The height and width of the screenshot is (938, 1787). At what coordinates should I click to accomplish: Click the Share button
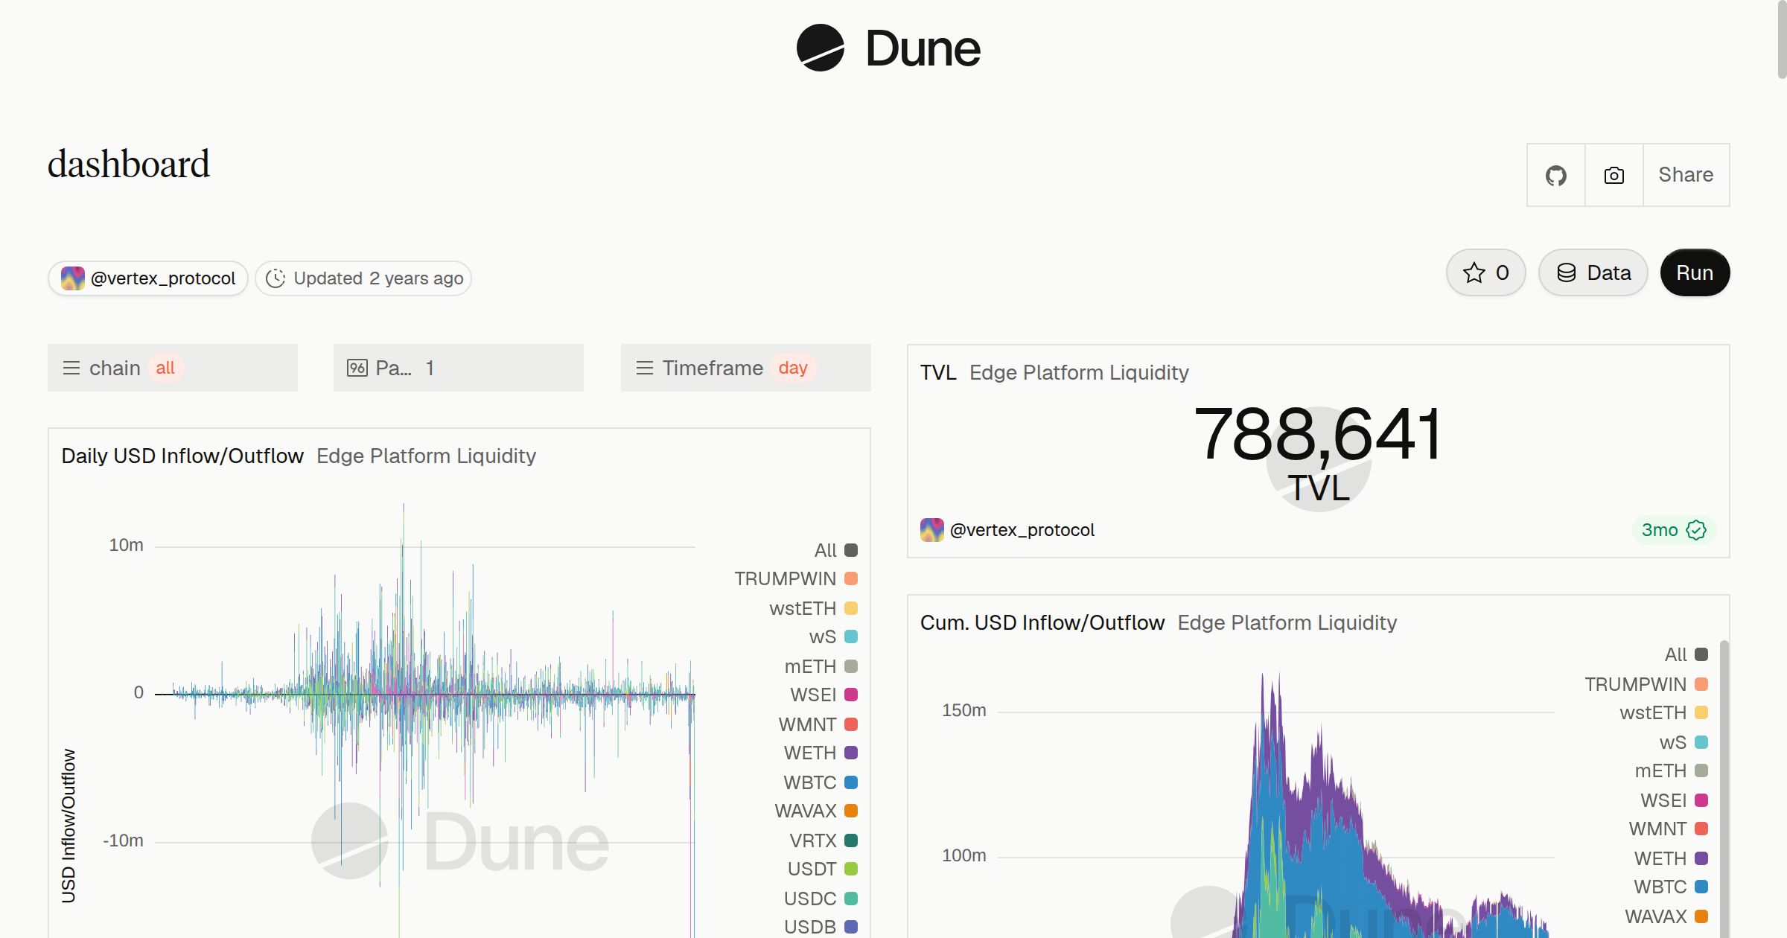point(1686,175)
